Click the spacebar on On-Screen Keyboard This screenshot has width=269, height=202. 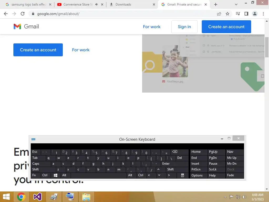coord(99,175)
